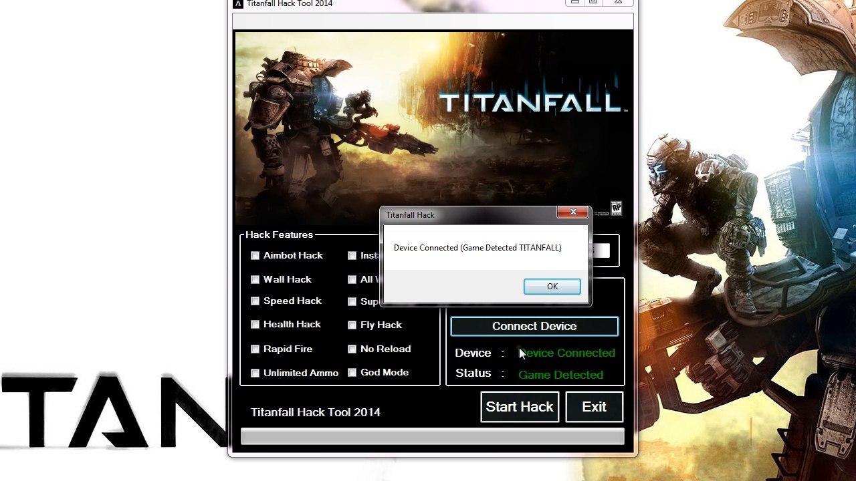Click the 'Device Connected (Game Detected TITANFALL)' message
Image resolution: width=856 pixels, height=481 pixels.
[477, 248]
